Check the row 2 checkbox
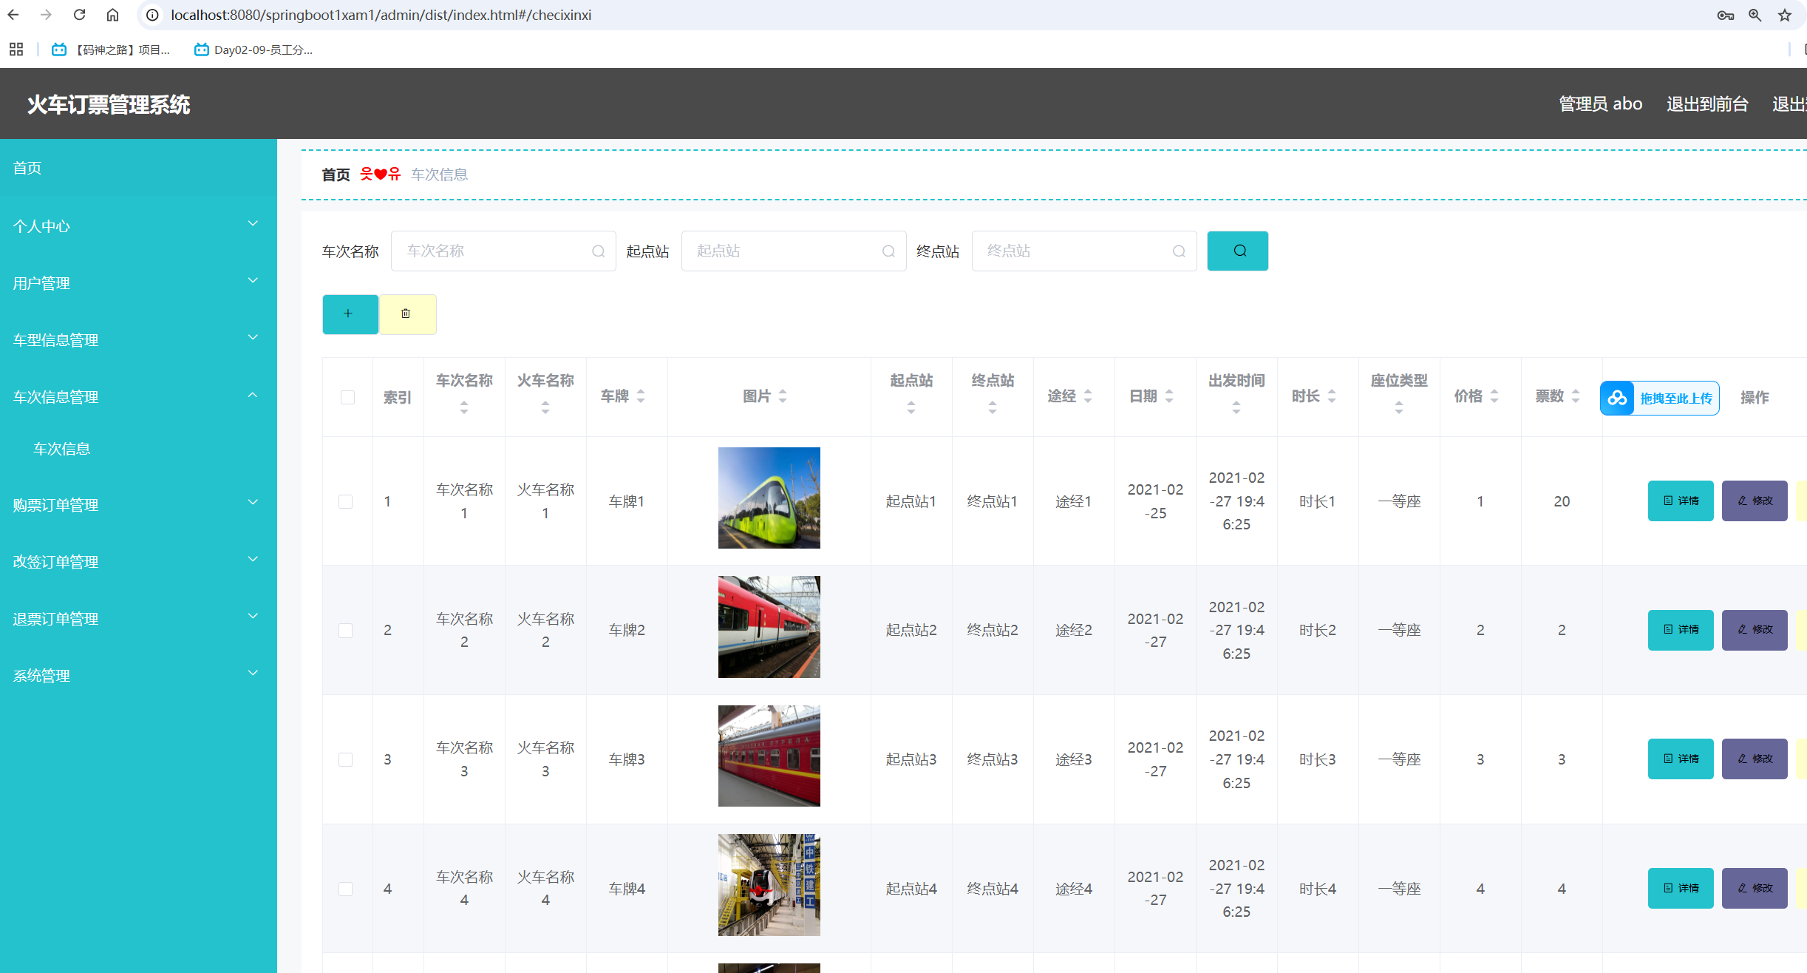 [345, 631]
